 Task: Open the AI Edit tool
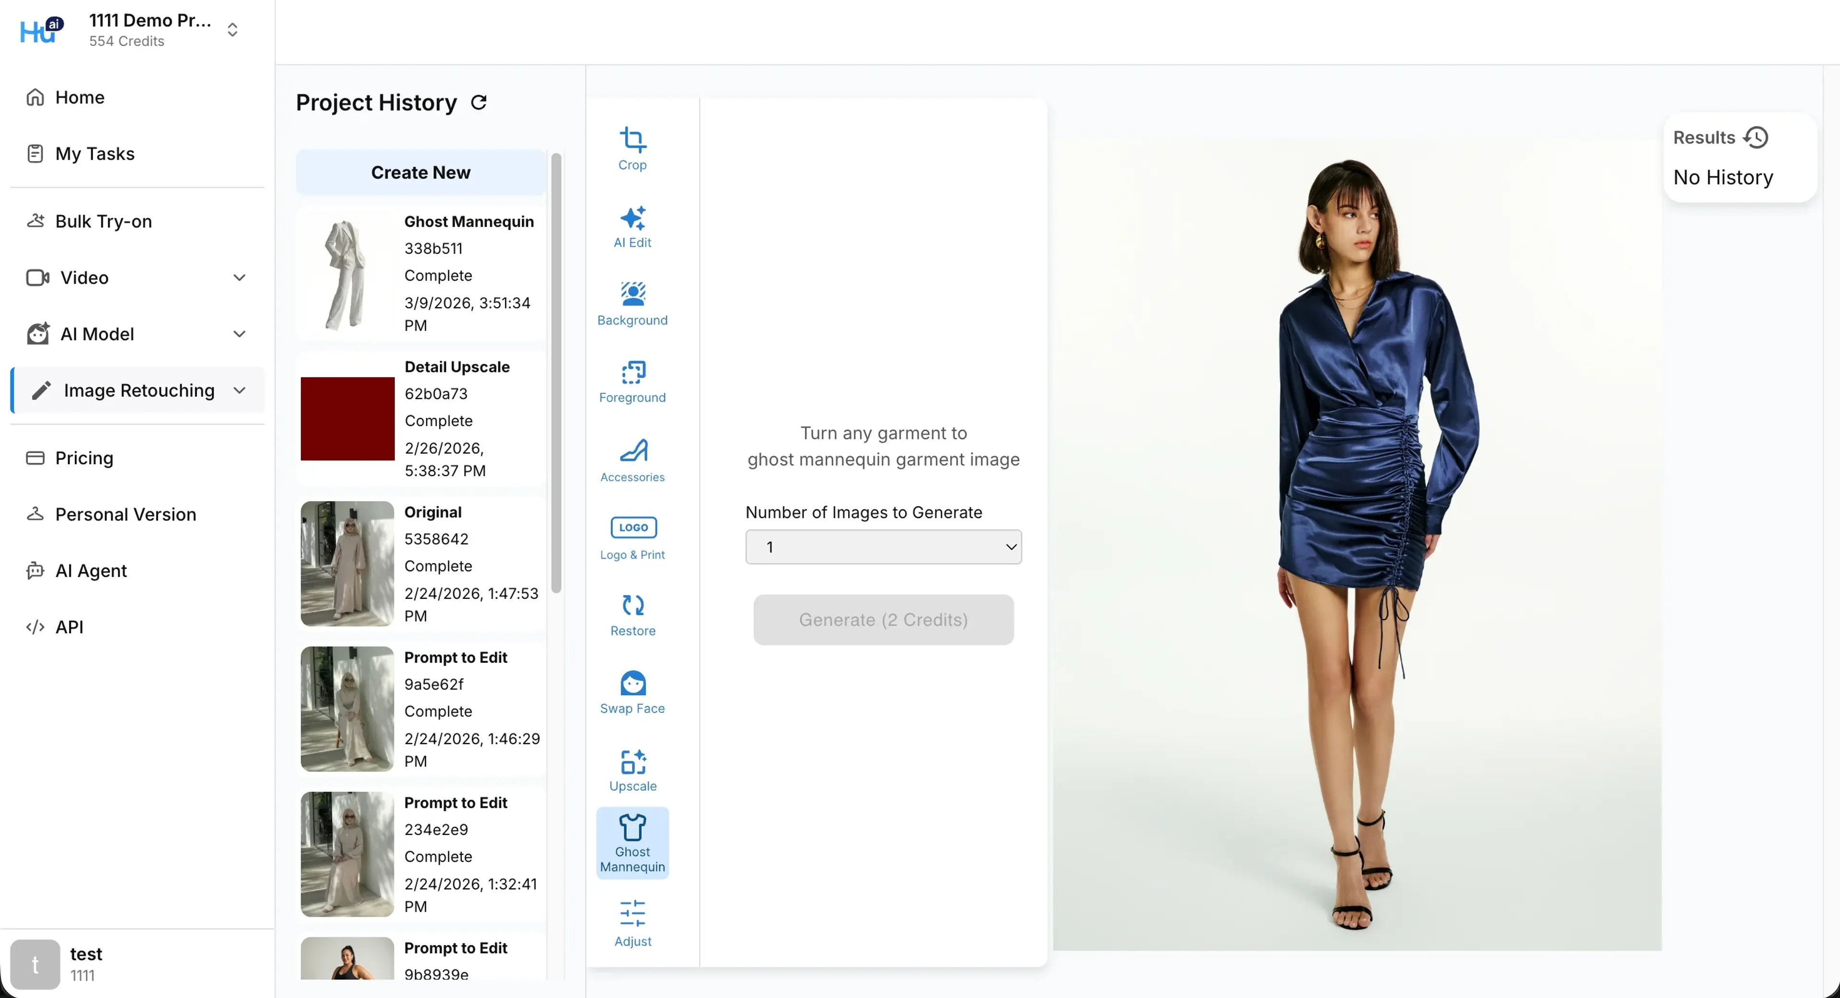tap(632, 227)
